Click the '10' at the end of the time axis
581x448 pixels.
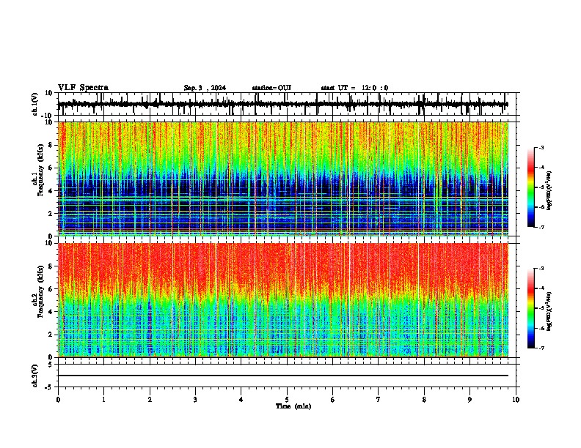coord(516,400)
